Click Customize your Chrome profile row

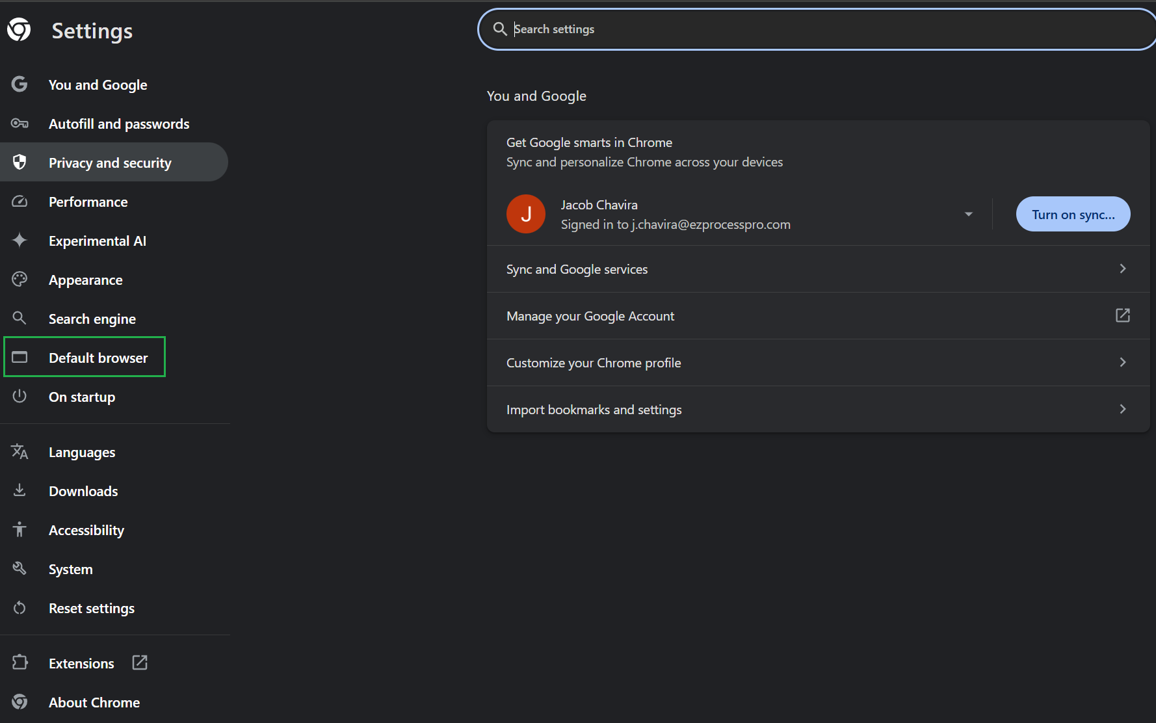(x=818, y=362)
